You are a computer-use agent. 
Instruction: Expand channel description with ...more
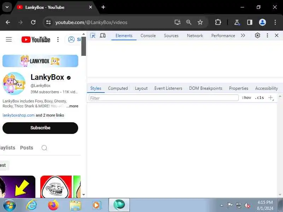[72, 106]
